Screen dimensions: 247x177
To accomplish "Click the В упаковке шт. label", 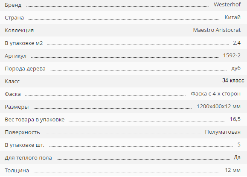I will (24, 145).
